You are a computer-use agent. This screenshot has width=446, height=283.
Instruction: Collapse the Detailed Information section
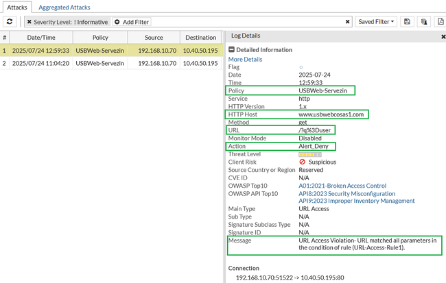click(232, 50)
